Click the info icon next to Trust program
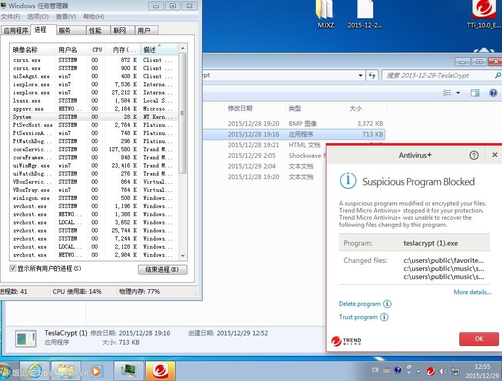Viewport: 502px width, 381px height. pyautogui.click(x=384, y=317)
